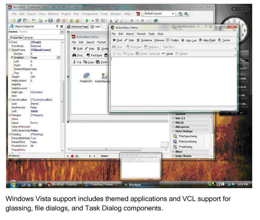Click the red record macro button
The image size is (260, 220).
72,156
